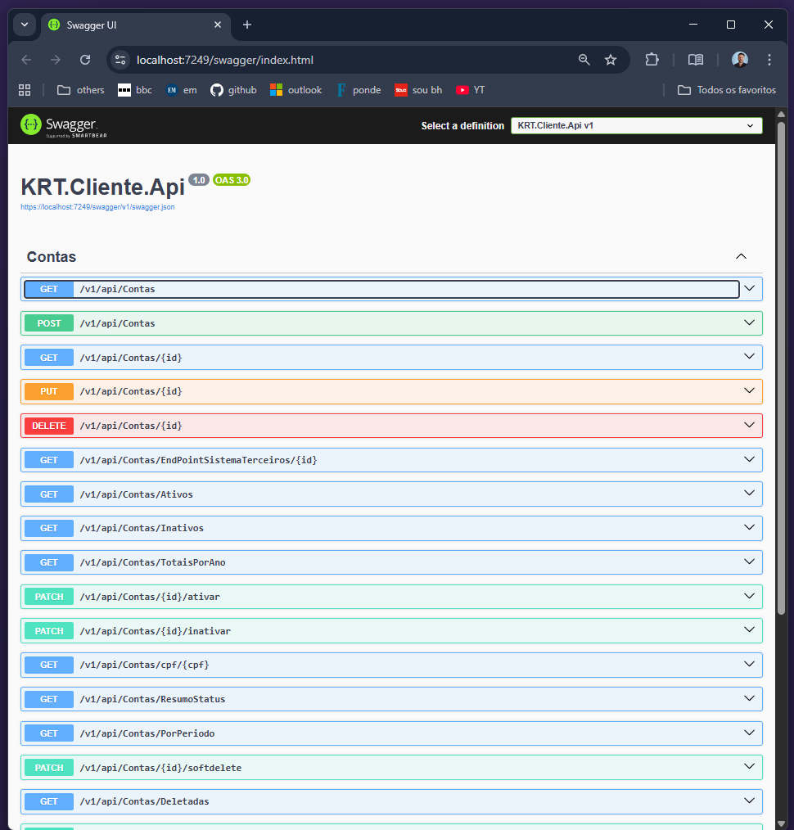This screenshot has height=830, width=794.
Task: Expand the Contas/Ativos endpoint chevron
Action: point(749,494)
